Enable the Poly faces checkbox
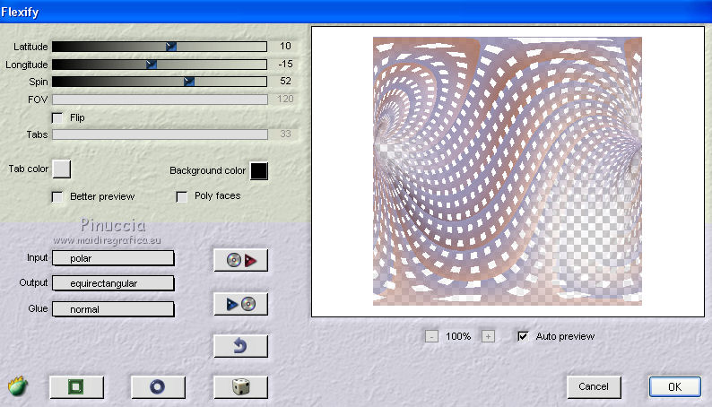Screen dimensions: 712x407 click(x=182, y=196)
